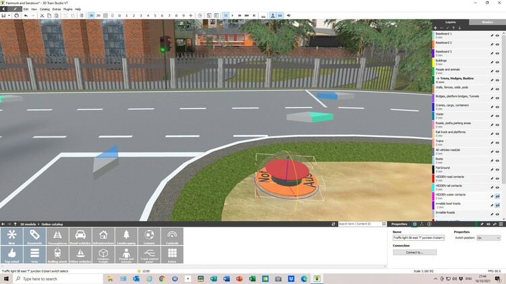Open the Road vehicles catalog category
506x284 pixels.
click(x=80, y=236)
